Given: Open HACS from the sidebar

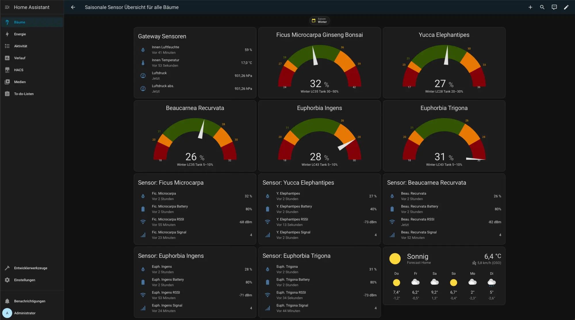Looking at the screenshot, I should [19, 70].
